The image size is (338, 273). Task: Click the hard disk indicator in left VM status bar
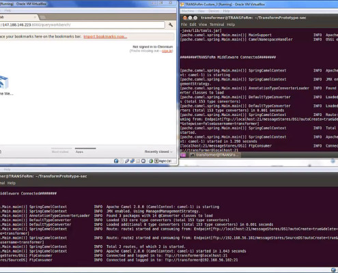pos(116,161)
